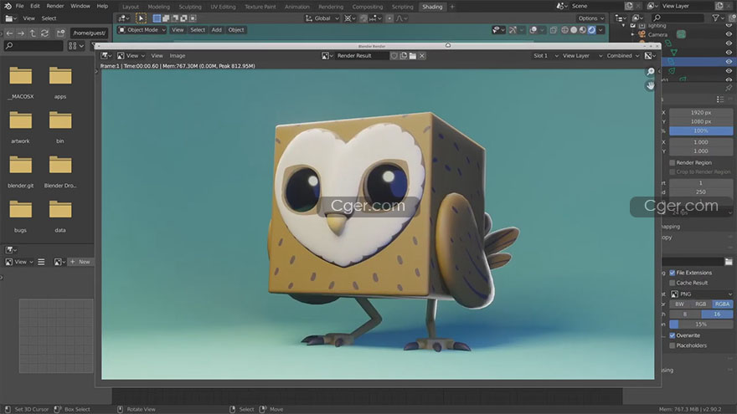
Task: Set color depth to 8
Action: [685, 314]
